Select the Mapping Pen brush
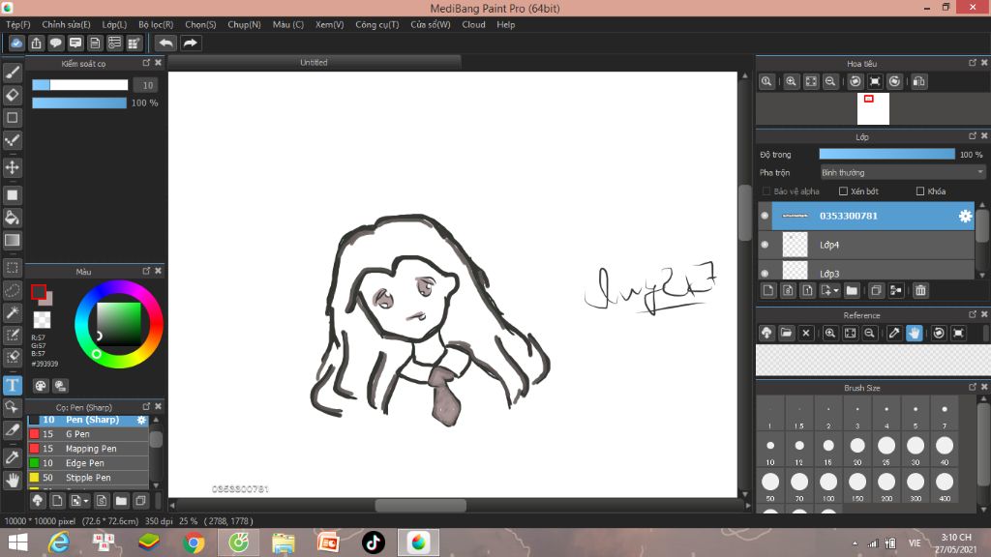Image resolution: width=991 pixels, height=557 pixels. click(88, 449)
